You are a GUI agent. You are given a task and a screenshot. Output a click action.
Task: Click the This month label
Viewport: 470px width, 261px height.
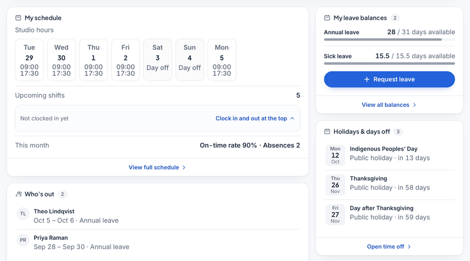(x=32, y=145)
